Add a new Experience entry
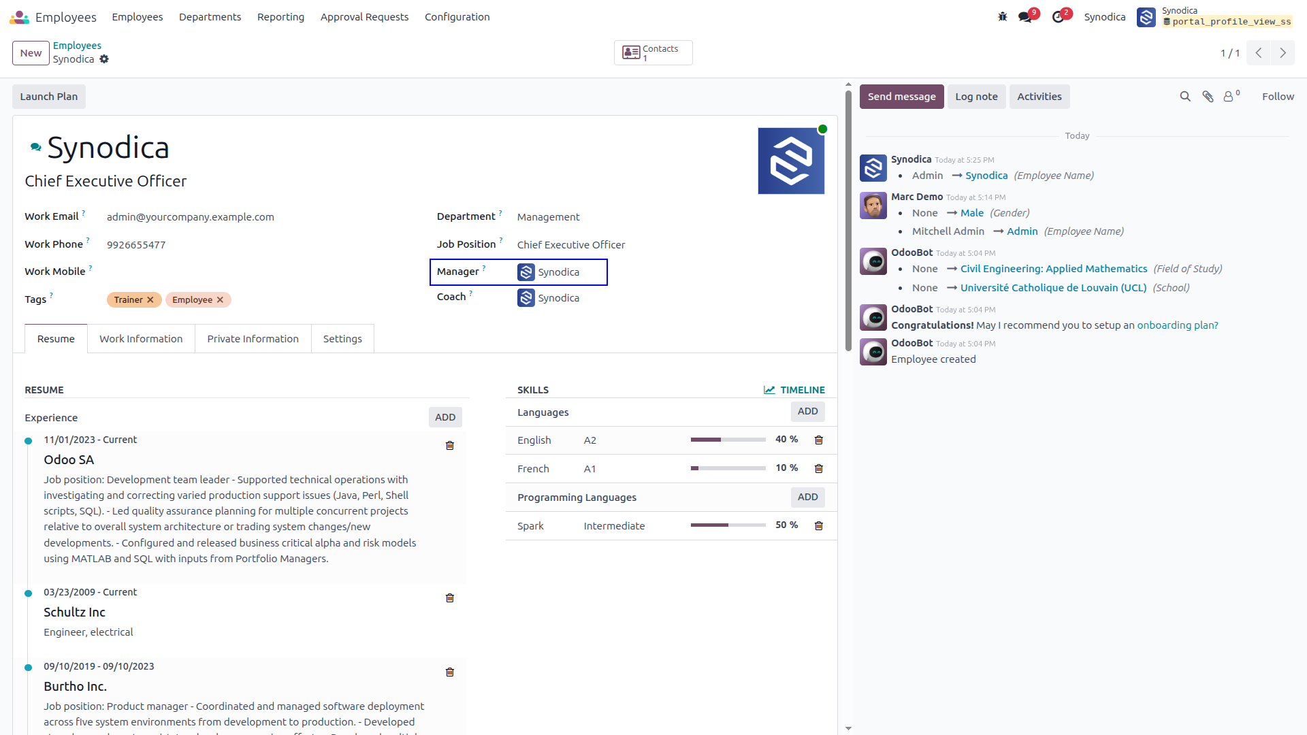Image resolution: width=1307 pixels, height=735 pixels. (445, 417)
